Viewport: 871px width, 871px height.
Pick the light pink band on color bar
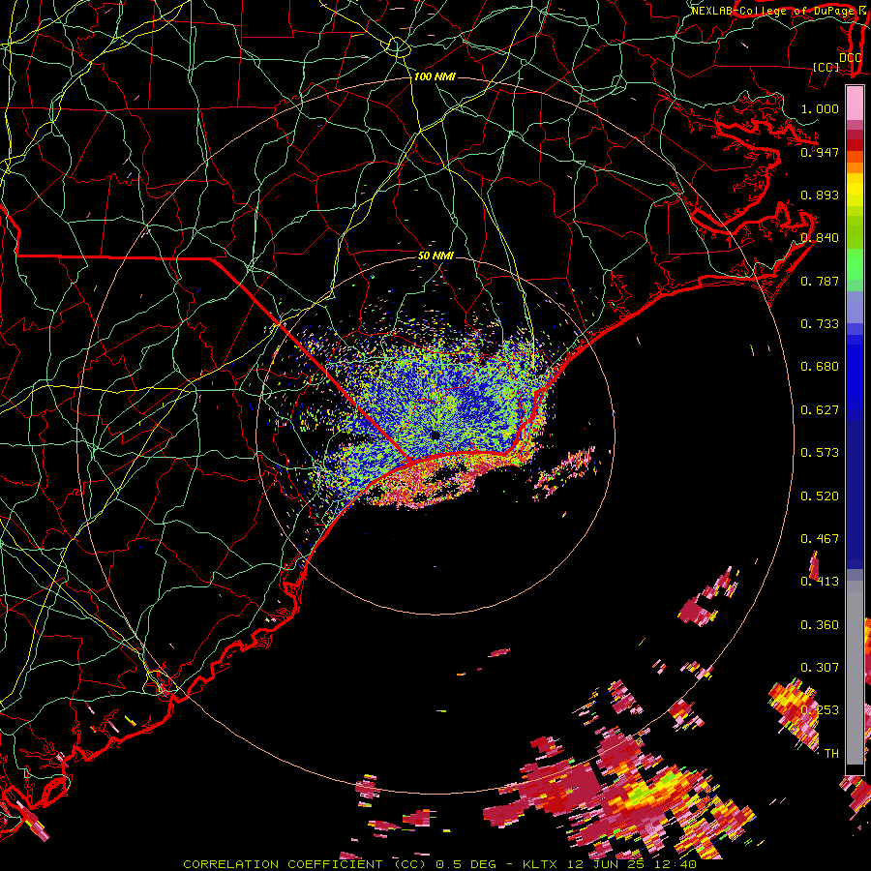tap(855, 103)
